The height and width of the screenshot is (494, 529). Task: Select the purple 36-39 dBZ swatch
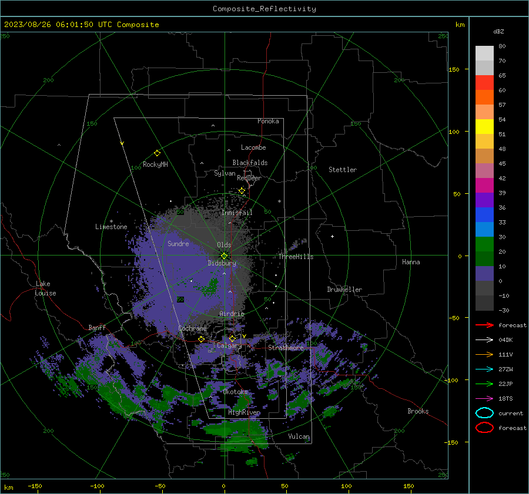point(484,200)
